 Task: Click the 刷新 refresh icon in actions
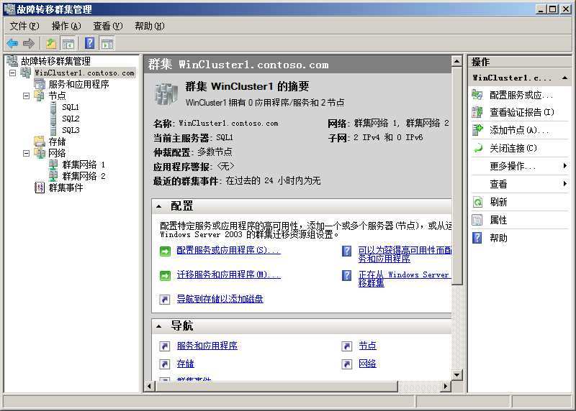pos(477,202)
